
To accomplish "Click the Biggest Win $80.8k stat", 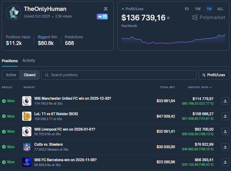I will 48,40.
